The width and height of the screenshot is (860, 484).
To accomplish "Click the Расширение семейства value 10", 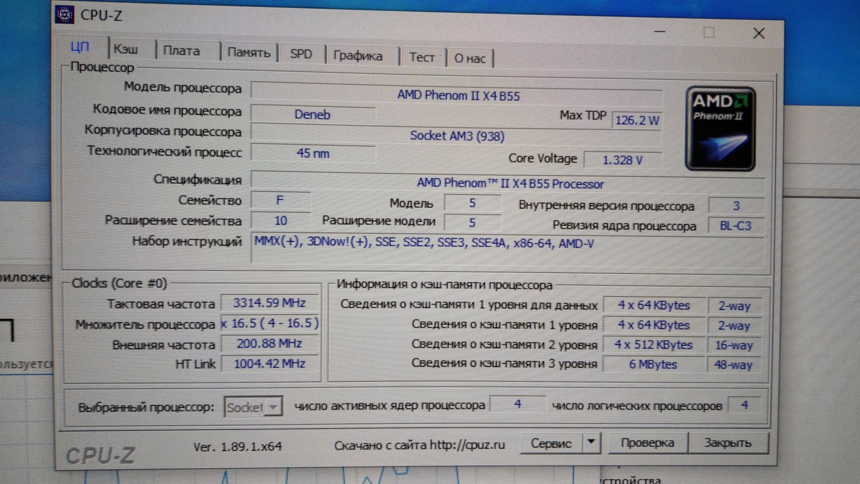I will [x=280, y=220].
